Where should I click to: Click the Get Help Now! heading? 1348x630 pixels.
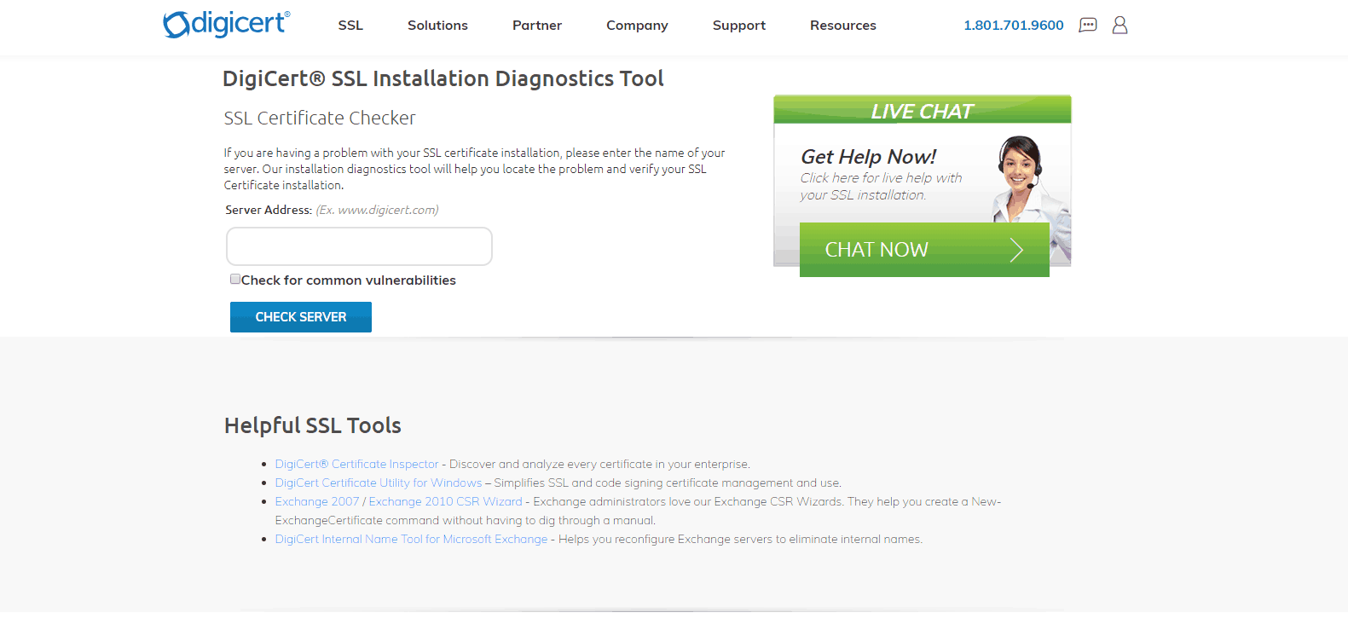[x=868, y=157]
